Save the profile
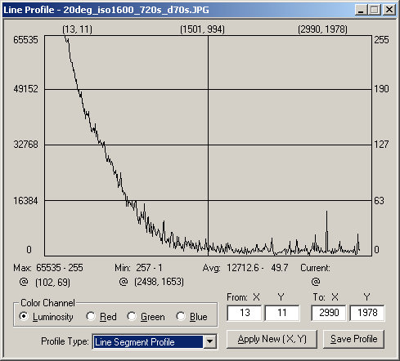The image size is (400, 361). (353, 339)
